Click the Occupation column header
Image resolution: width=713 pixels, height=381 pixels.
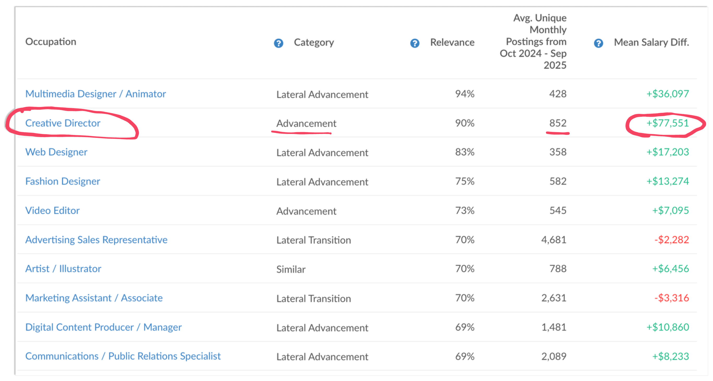pos(51,41)
